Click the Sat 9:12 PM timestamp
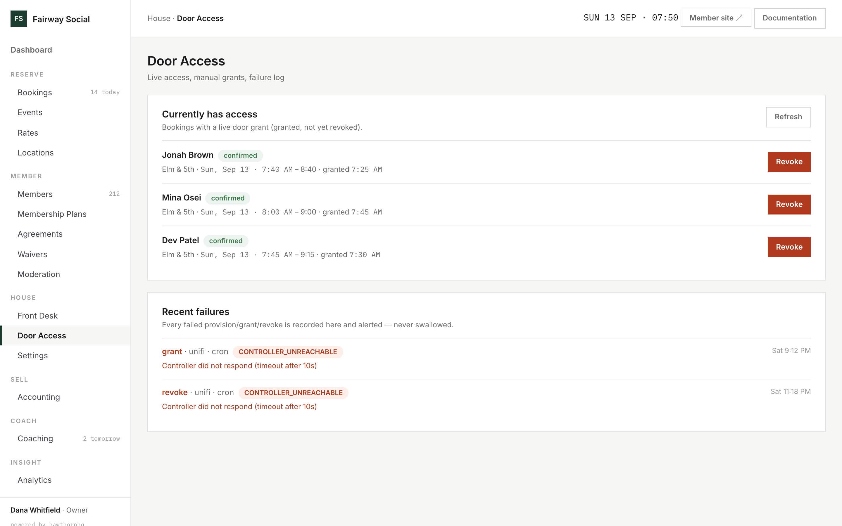The width and height of the screenshot is (842, 526). coord(791,351)
